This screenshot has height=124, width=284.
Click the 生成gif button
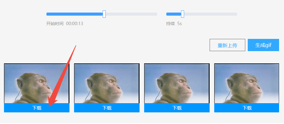pos(263,45)
